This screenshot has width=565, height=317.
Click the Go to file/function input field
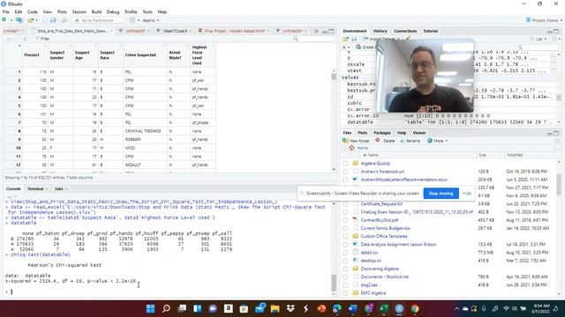[x=98, y=20]
